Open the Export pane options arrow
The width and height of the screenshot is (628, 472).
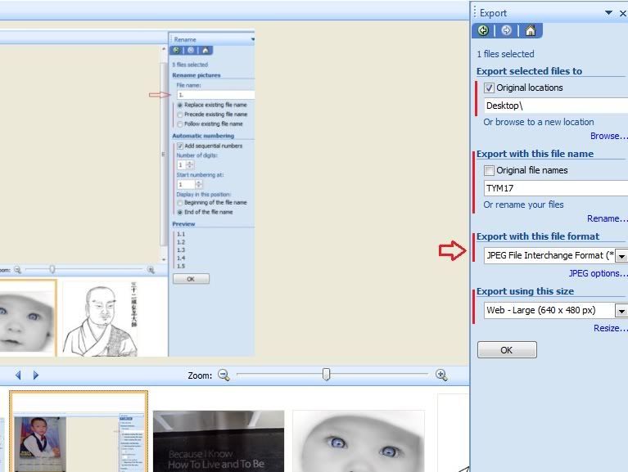click(608, 13)
